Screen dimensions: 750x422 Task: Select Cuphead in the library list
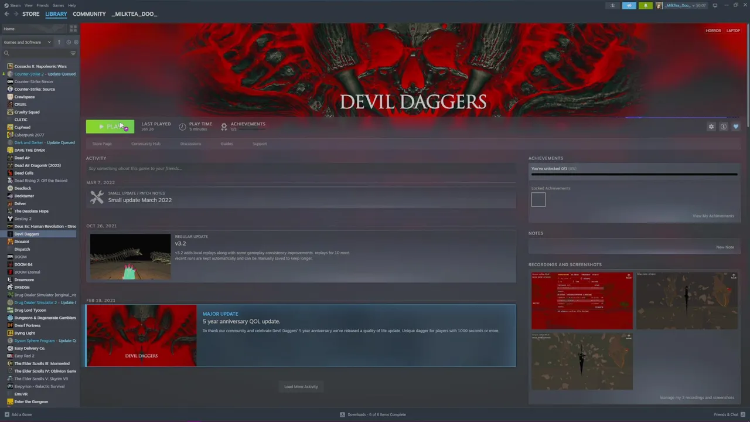[x=22, y=127]
